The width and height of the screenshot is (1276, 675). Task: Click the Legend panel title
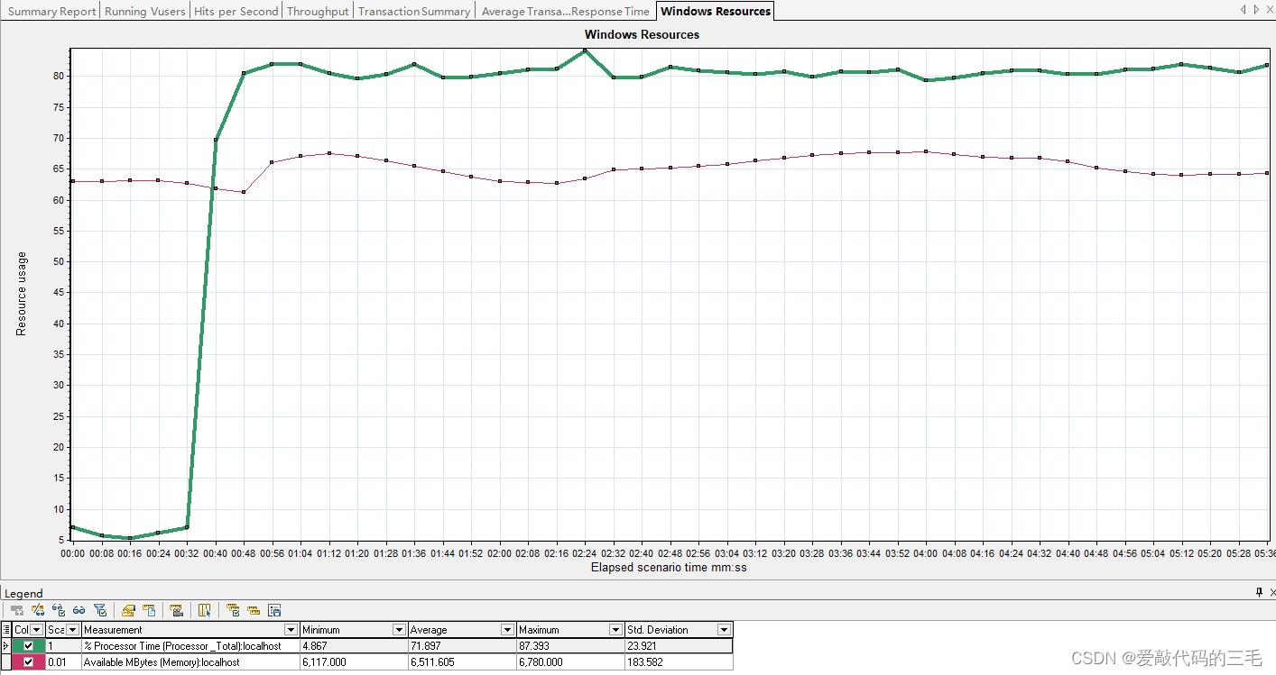click(23, 593)
